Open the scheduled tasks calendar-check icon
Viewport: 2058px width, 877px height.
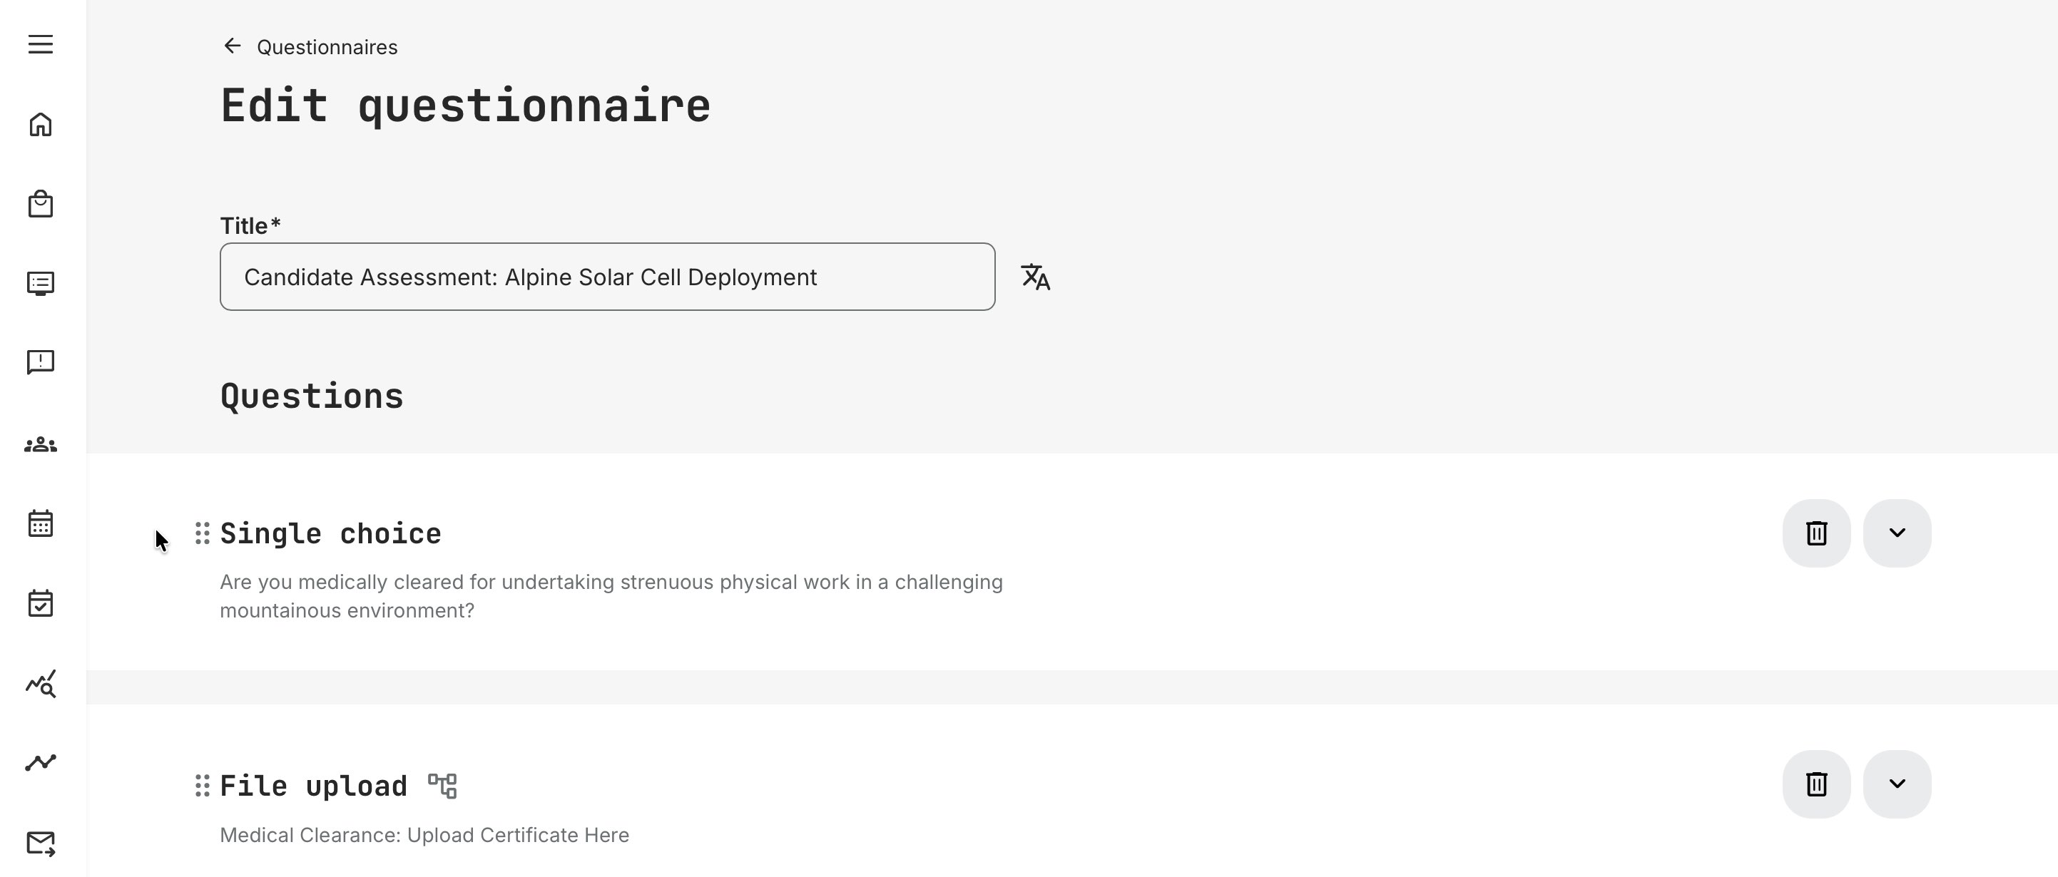point(40,602)
